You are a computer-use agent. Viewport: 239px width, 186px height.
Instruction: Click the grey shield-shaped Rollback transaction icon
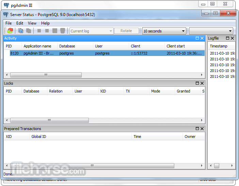pos(63,31)
